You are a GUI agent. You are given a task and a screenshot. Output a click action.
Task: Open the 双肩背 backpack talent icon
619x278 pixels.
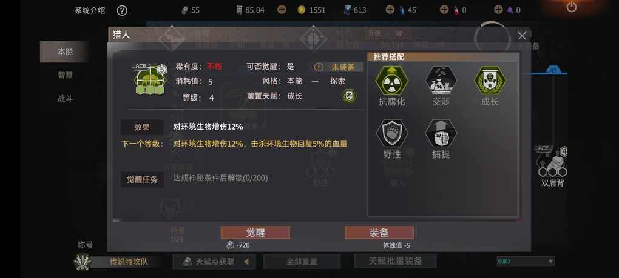pyautogui.click(x=553, y=162)
